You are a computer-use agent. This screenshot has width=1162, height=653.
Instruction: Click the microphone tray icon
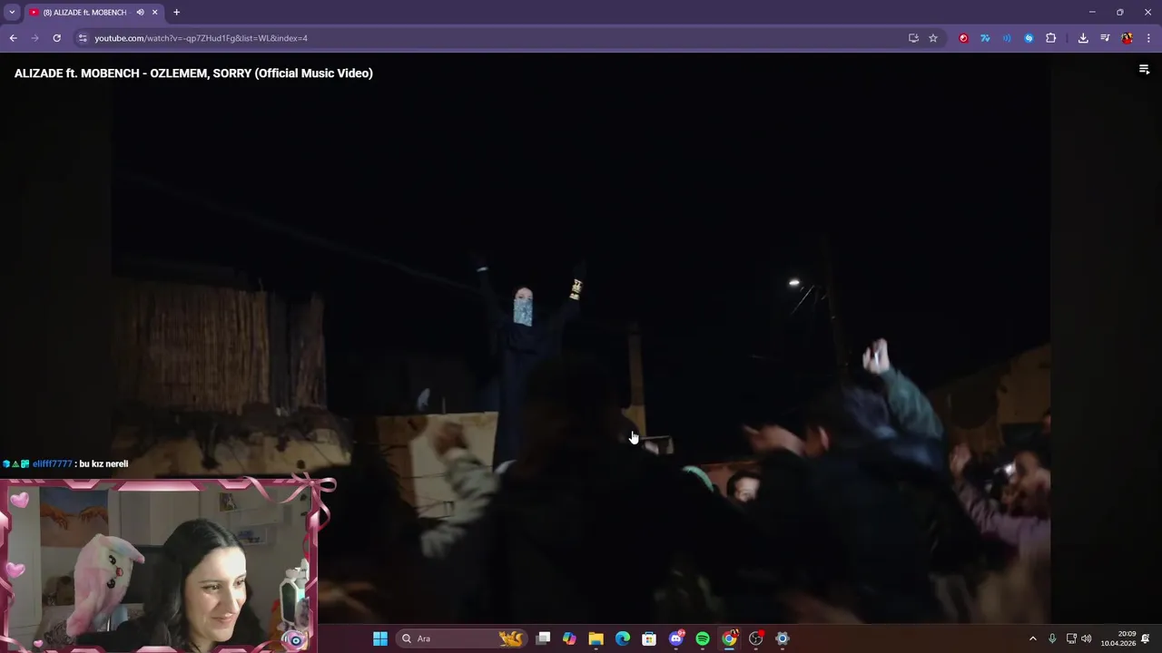(1052, 638)
